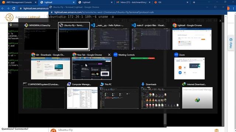The image size is (236, 132).
Task: Click the Amazon Lightsail logo
Action: pyautogui.click(x=22, y=17)
